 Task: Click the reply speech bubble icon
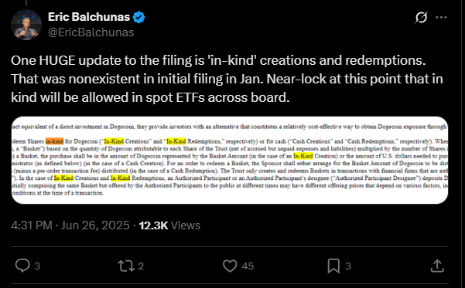click(x=22, y=266)
